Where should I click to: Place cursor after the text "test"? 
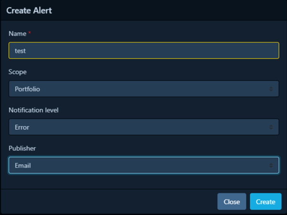27,50
